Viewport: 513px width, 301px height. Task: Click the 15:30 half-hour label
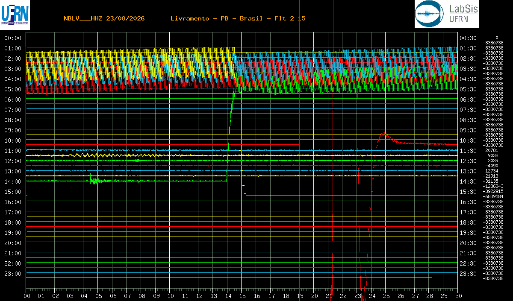[468, 192]
